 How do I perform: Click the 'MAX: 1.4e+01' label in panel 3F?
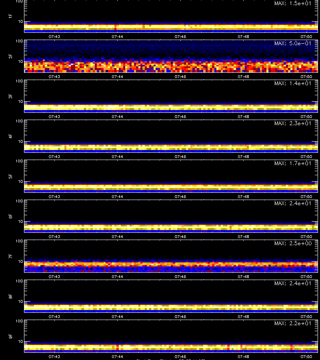coord(293,83)
